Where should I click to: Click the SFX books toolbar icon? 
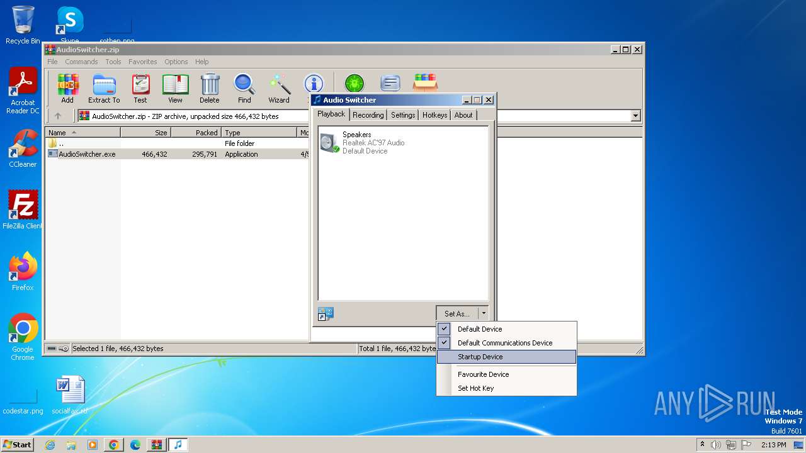pos(425,83)
